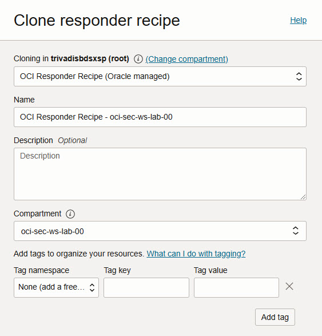Click up-down arrows on OCI Responder Recipe selector
The image size is (322, 336).
point(299,77)
